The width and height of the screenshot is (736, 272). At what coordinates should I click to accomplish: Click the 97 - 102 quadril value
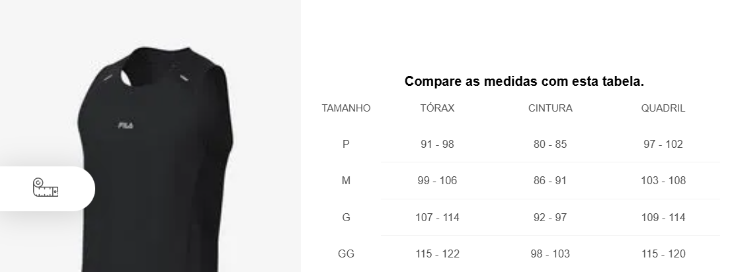663,145
